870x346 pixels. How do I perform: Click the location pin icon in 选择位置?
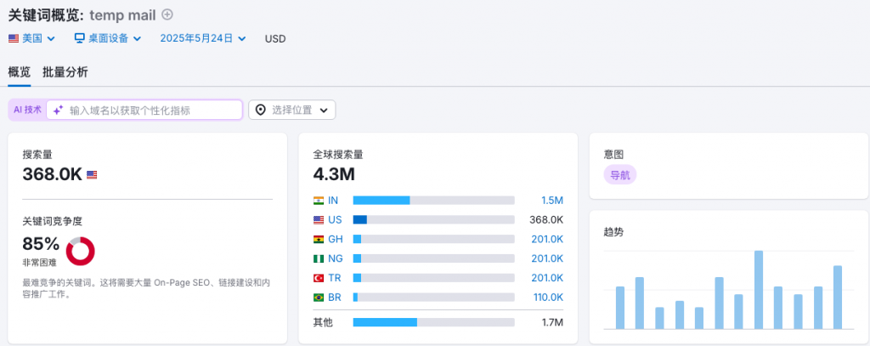260,110
